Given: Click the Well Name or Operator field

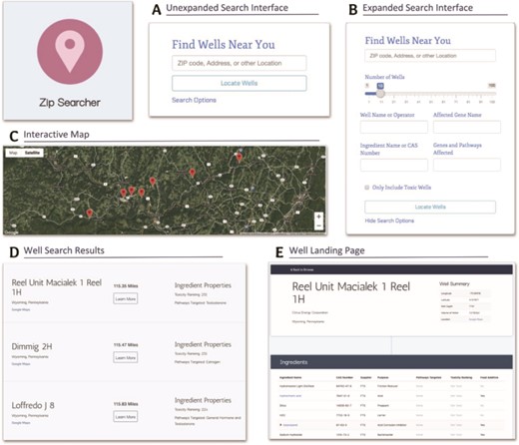Looking at the screenshot, I should coord(394,128).
